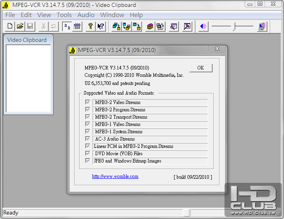Screen dimensions: 284x219
Task: Open the File menu
Action: [x=10, y=15]
